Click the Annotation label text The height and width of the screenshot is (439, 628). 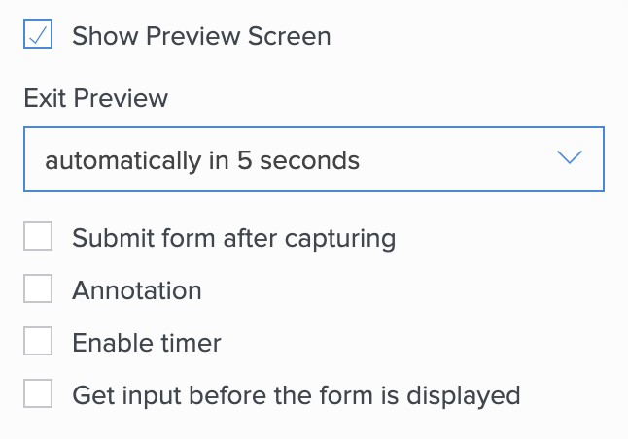(x=137, y=290)
